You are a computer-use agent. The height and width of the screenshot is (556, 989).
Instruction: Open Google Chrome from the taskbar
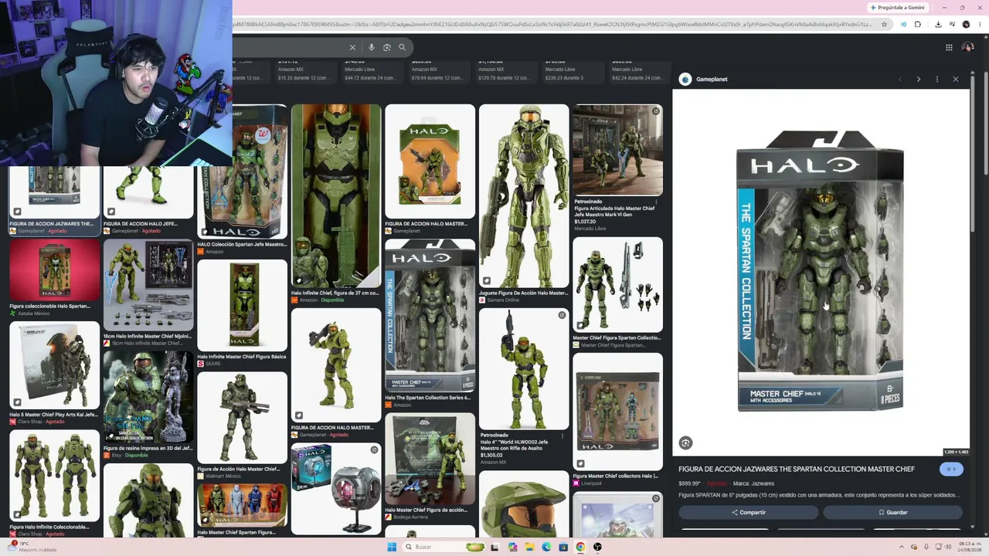pyautogui.click(x=580, y=547)
